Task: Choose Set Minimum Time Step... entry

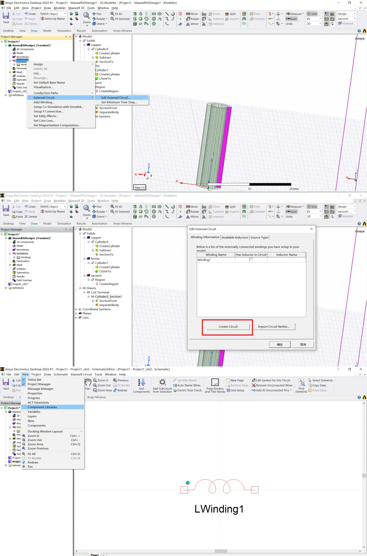Action: (122, 102)
